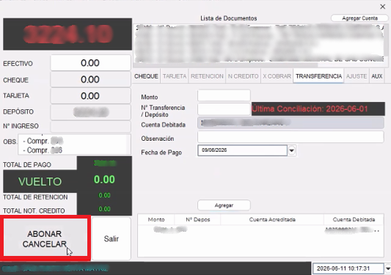Open the bottom date-time dropdown arrow
Image resolution: width=391 pixels, height=275 pixels.
[x=388, y=268]
